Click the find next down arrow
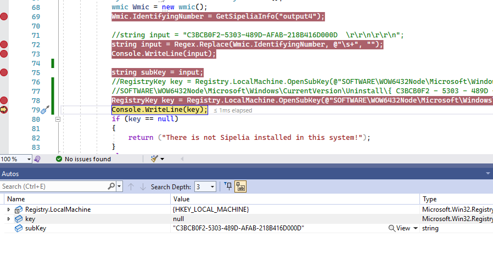The width and height of the screenshot is (493, 260). pos(143,187)
